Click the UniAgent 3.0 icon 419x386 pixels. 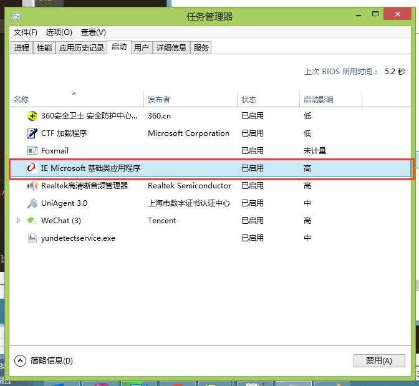click(x=32, y=203)
